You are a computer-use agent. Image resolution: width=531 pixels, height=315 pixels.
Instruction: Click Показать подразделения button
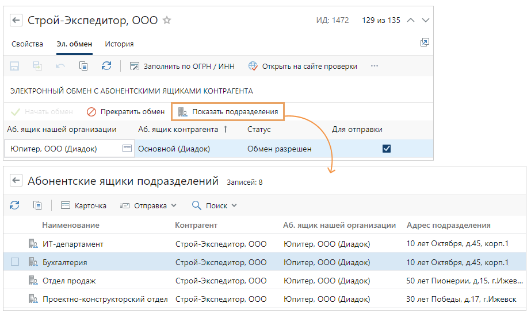(228, 112)
